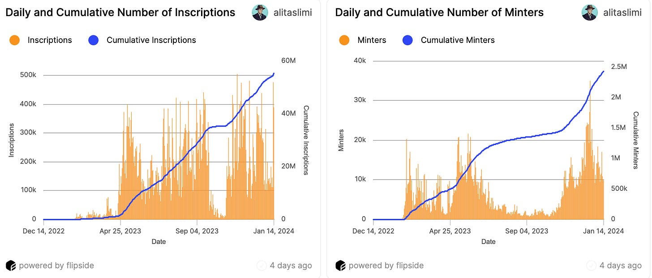Click '4 days ago' timestamp on Minters card
The width and height of the screenshot is (652, 278).
(621, 265)
